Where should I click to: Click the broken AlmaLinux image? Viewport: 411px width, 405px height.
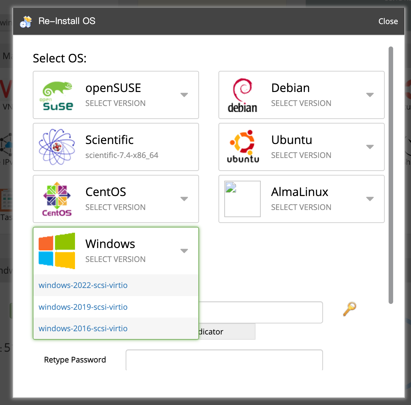243,199
